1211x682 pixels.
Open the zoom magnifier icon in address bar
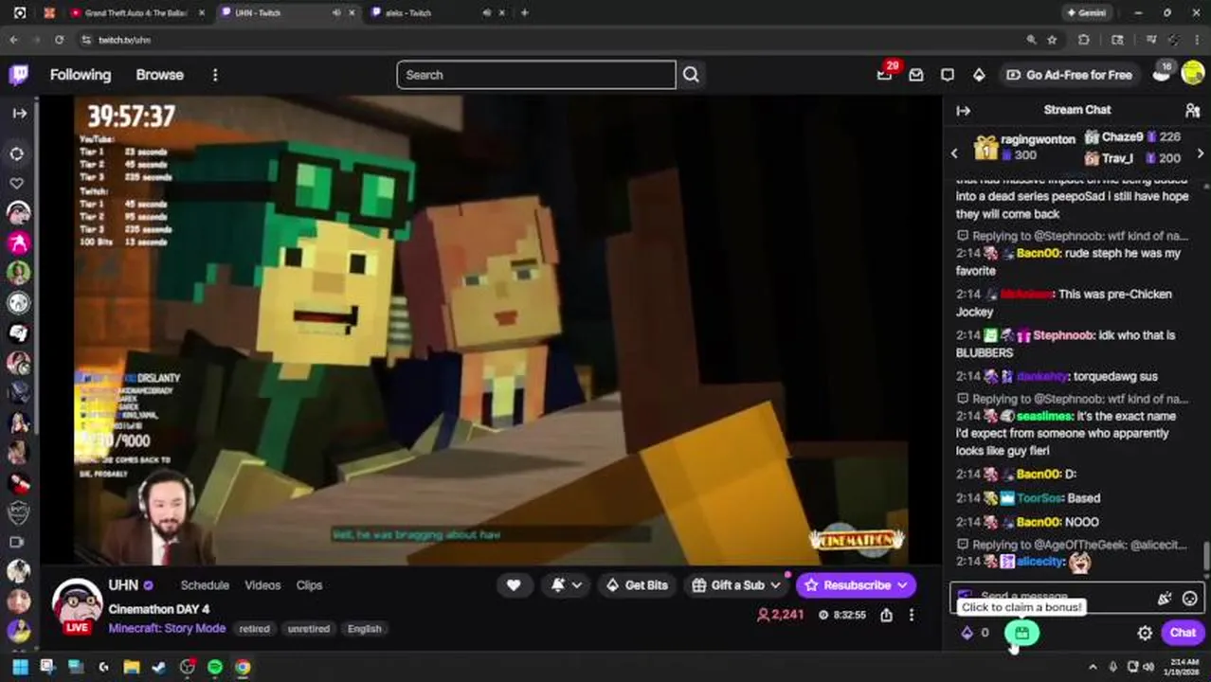(x=1031, y=40)
